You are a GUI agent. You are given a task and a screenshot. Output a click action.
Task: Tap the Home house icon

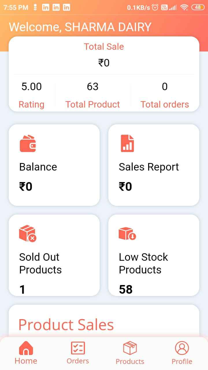tap(26, 348)
